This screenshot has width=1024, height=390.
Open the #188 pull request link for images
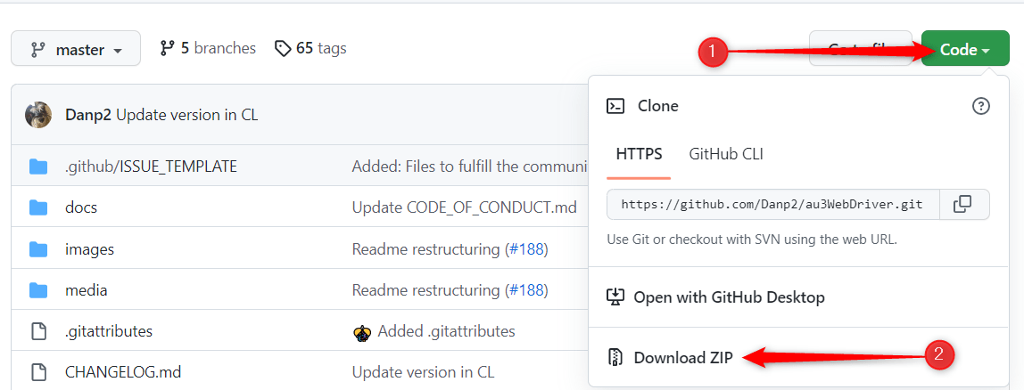(x=525, y=249)
